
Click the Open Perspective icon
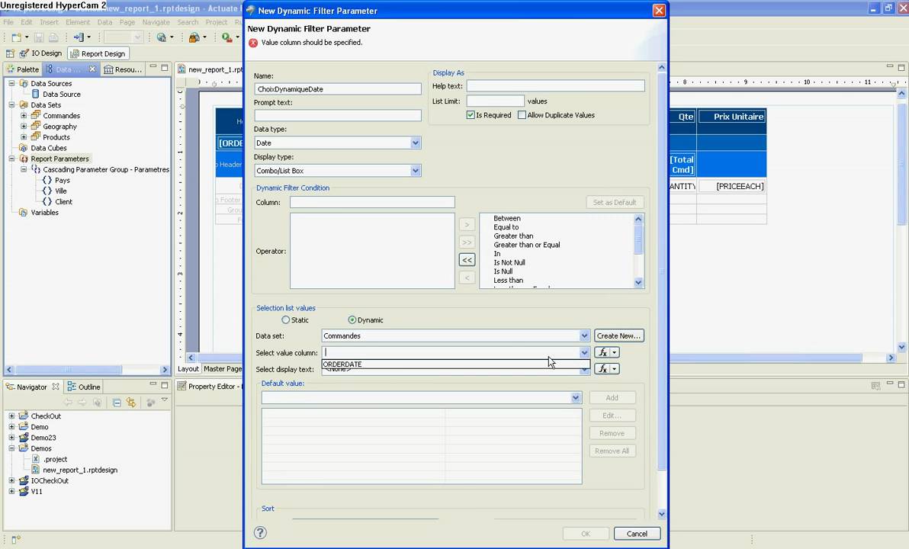[10, 53]
